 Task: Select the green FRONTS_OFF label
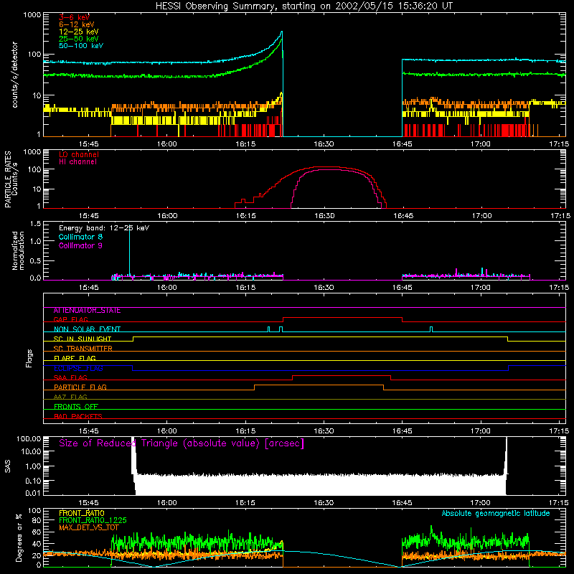[76, 407]
